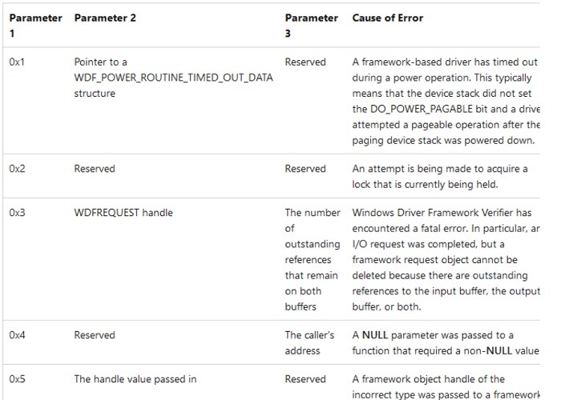This screenshot has height=400, width=561.
Task: Select the 0x3 parameter value cell
Action: (x=18, y=213)
